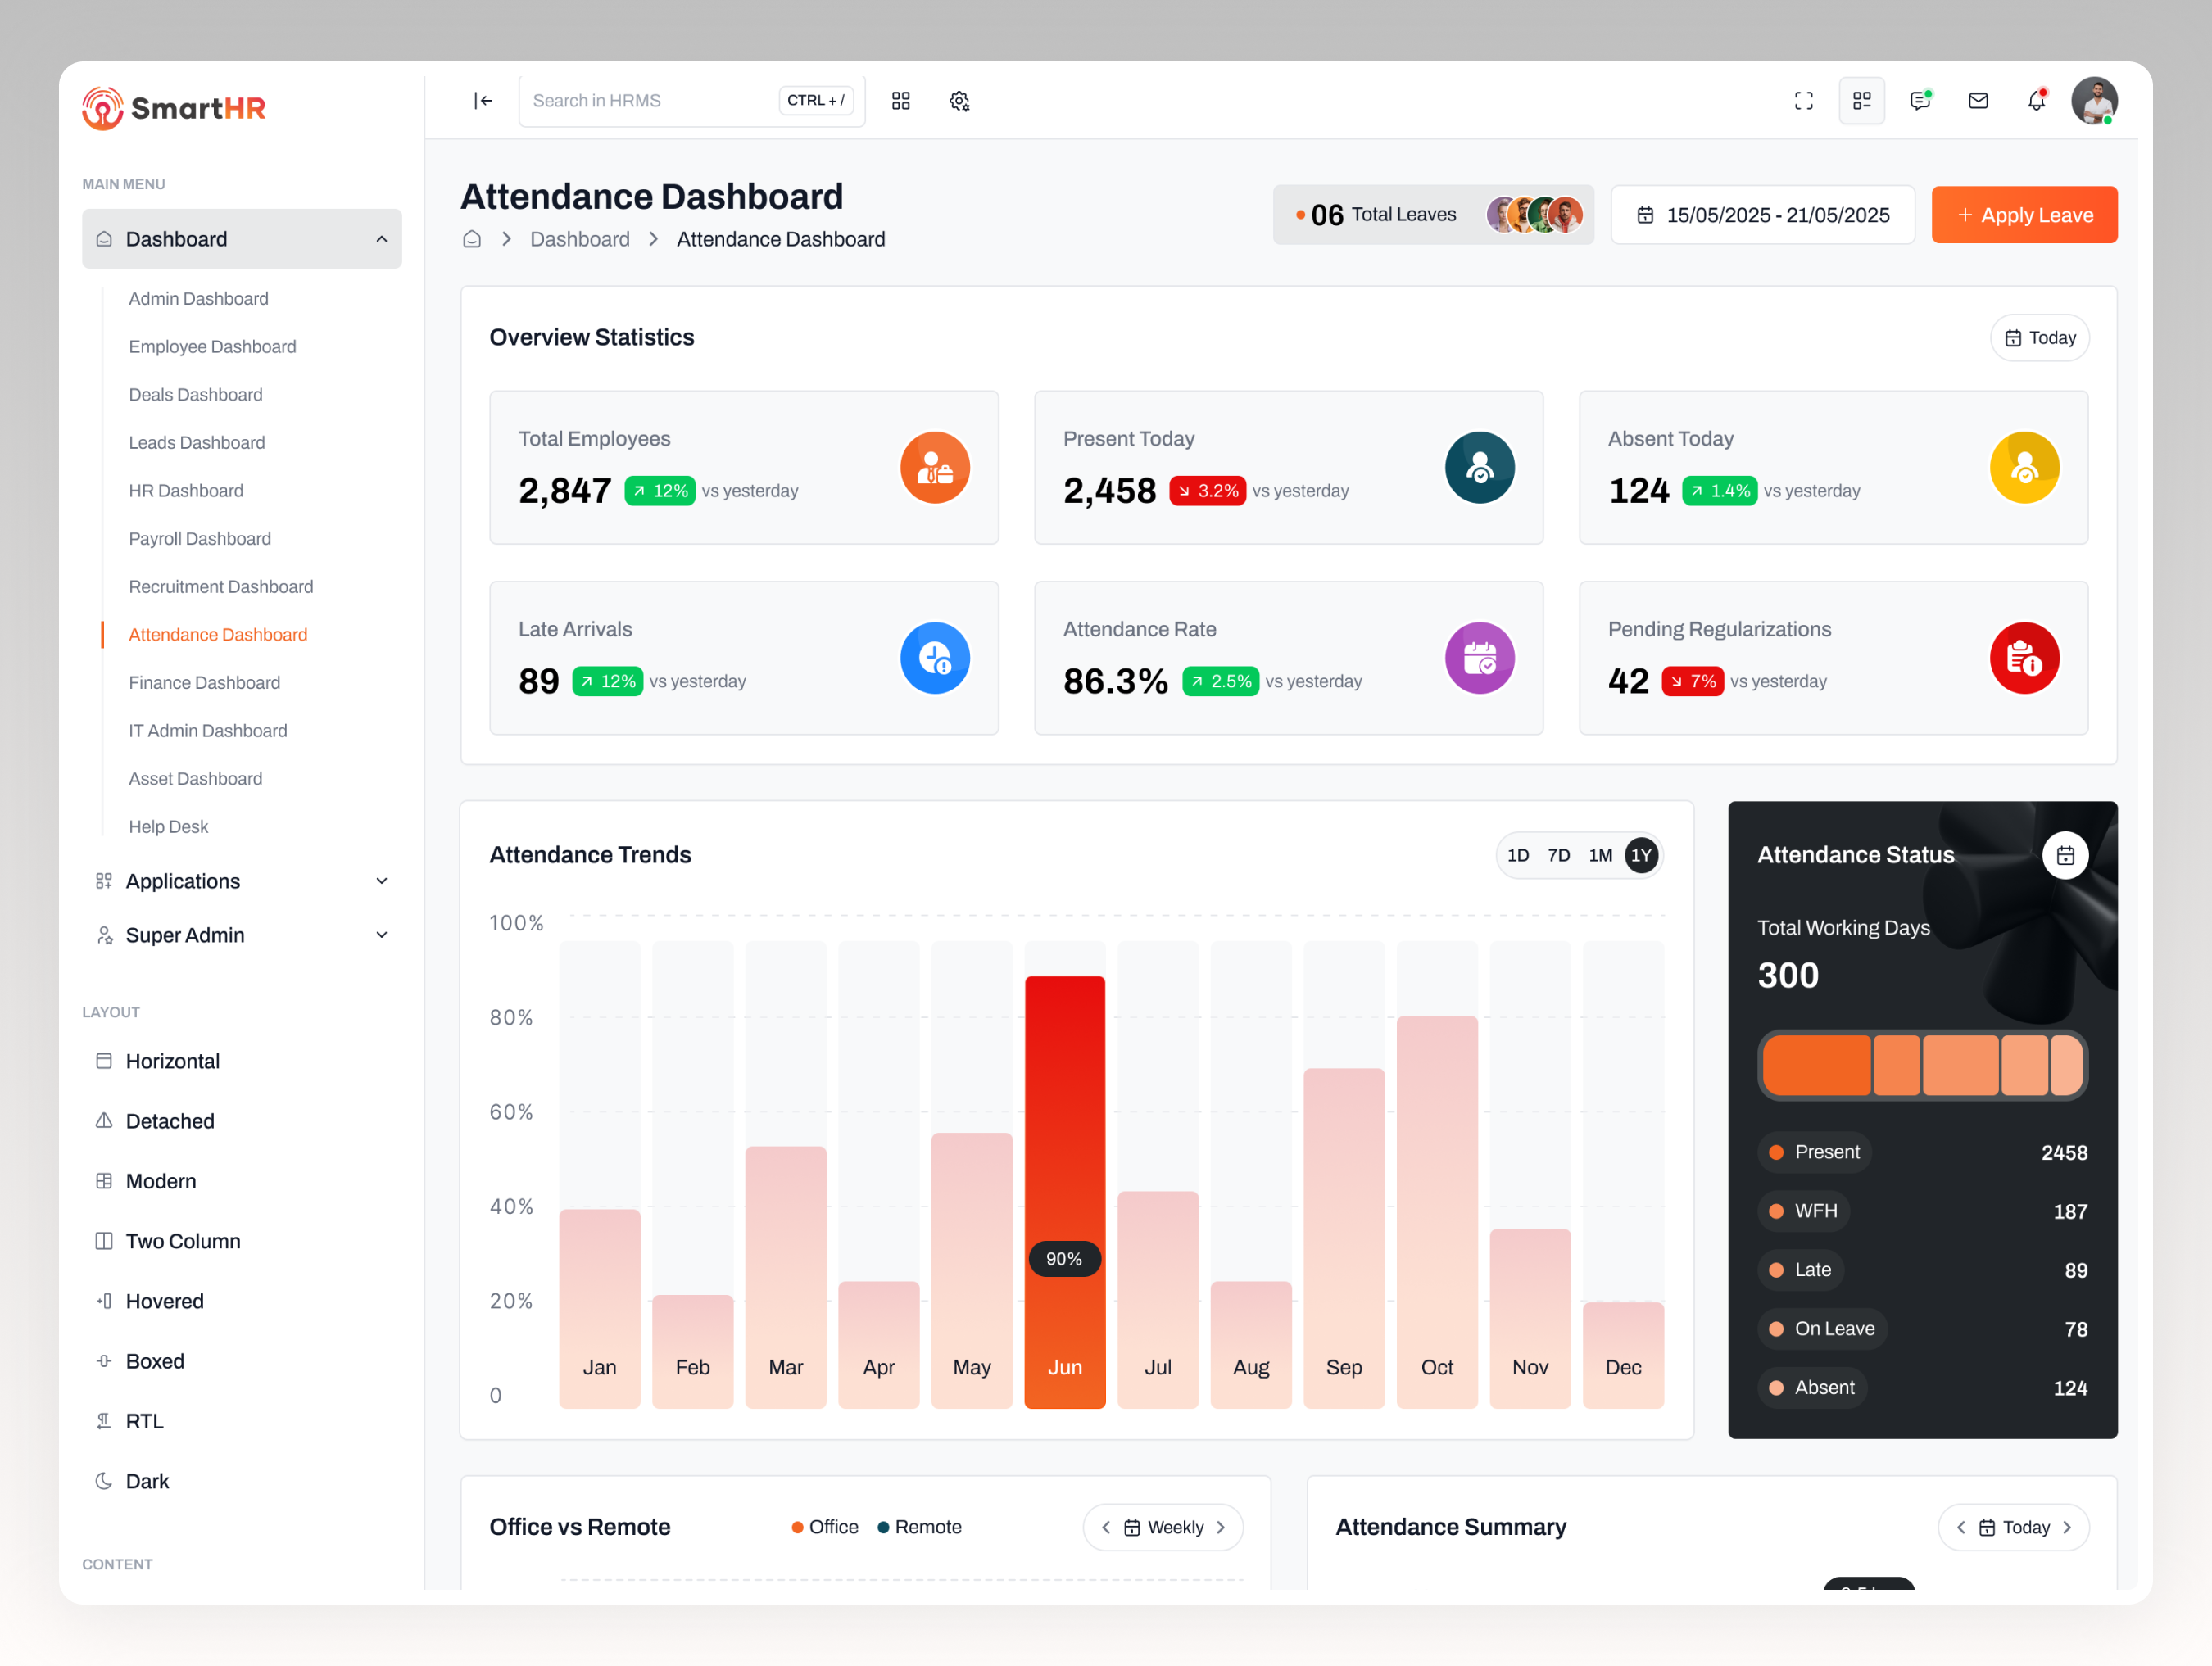Collapse the Dashboard menu
The image size is (2212, 1666).
[x=380, y=238]
